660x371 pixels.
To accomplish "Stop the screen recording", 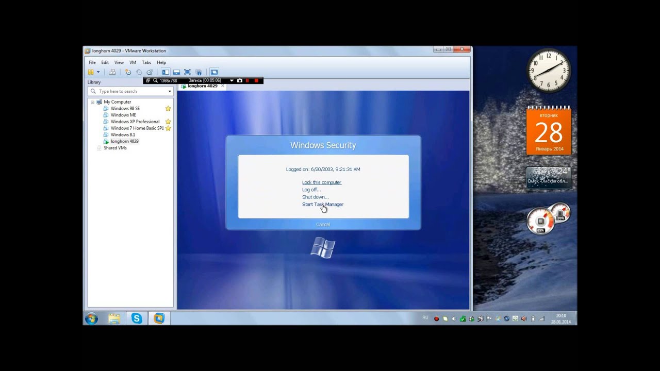I will click(256, 80).
